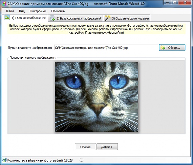Click the main image path input field

click(x=106, y=47)
